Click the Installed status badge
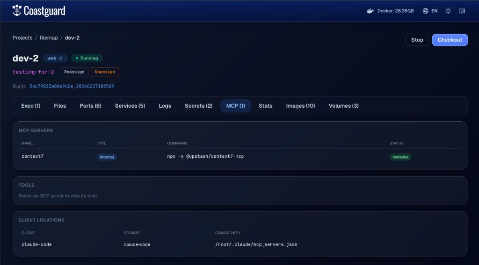This screenshot has height=265, width=479. [x=400, y=157]
